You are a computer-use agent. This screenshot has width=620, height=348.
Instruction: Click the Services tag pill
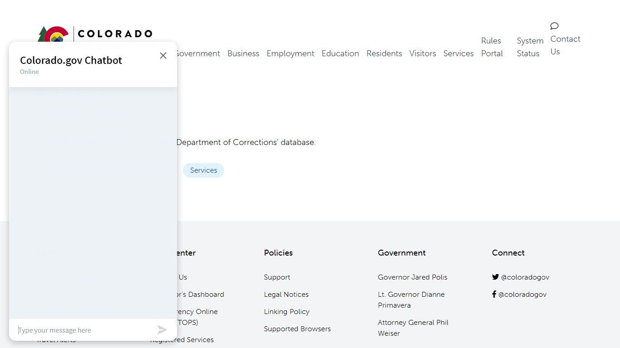[x=203, y=170]
